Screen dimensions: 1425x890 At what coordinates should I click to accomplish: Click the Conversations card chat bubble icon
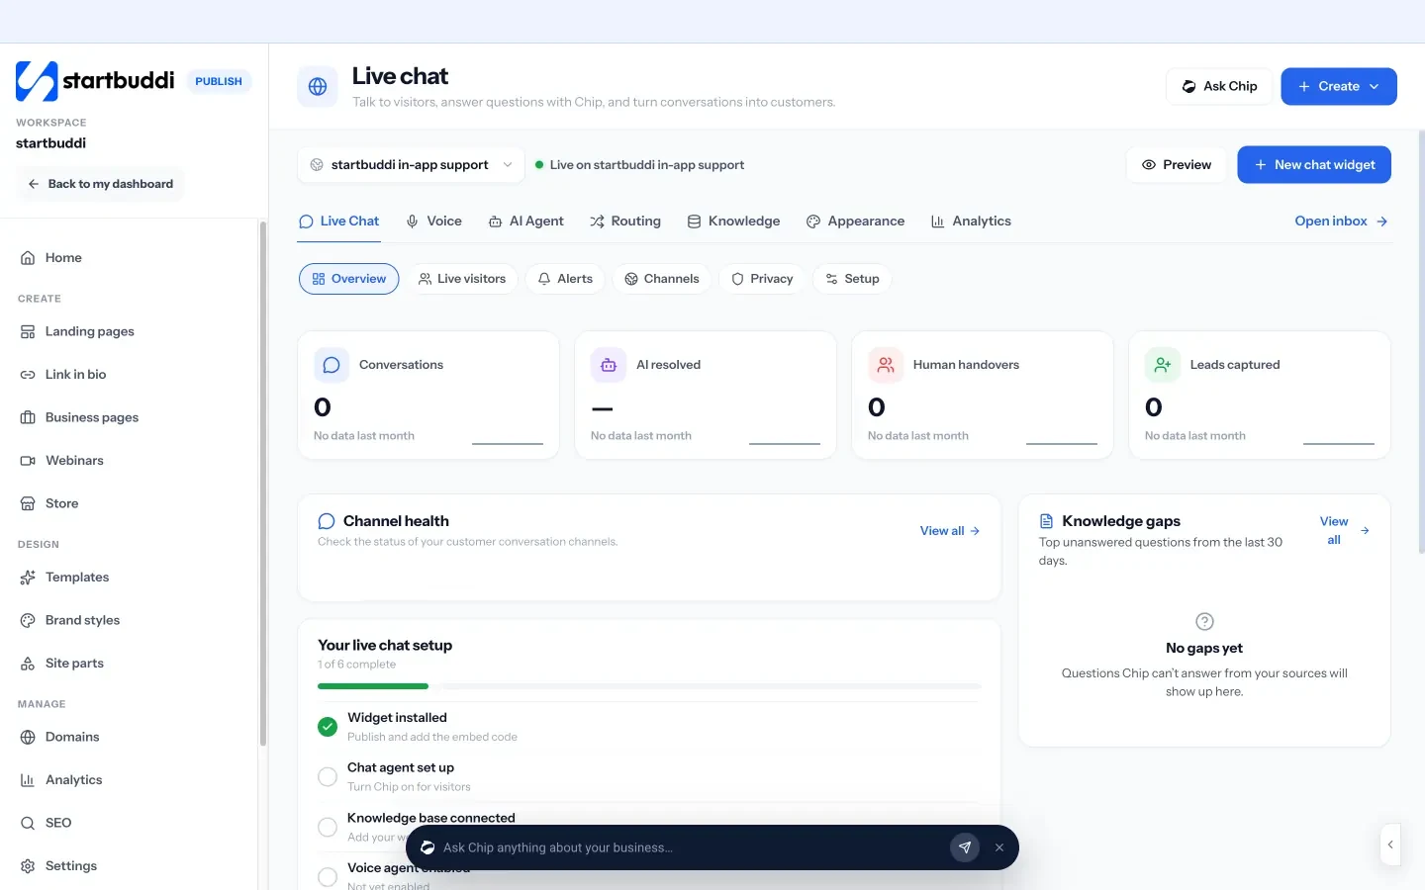pyautogui.click(x=332, y=365)
